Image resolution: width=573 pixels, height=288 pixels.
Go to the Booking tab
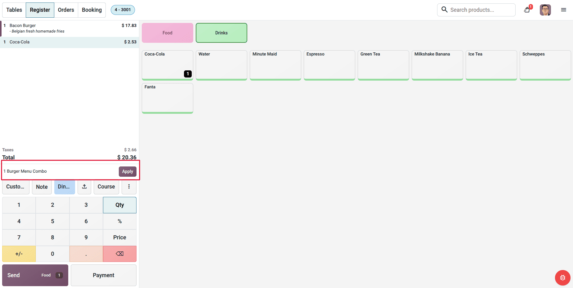click(92, 10)
